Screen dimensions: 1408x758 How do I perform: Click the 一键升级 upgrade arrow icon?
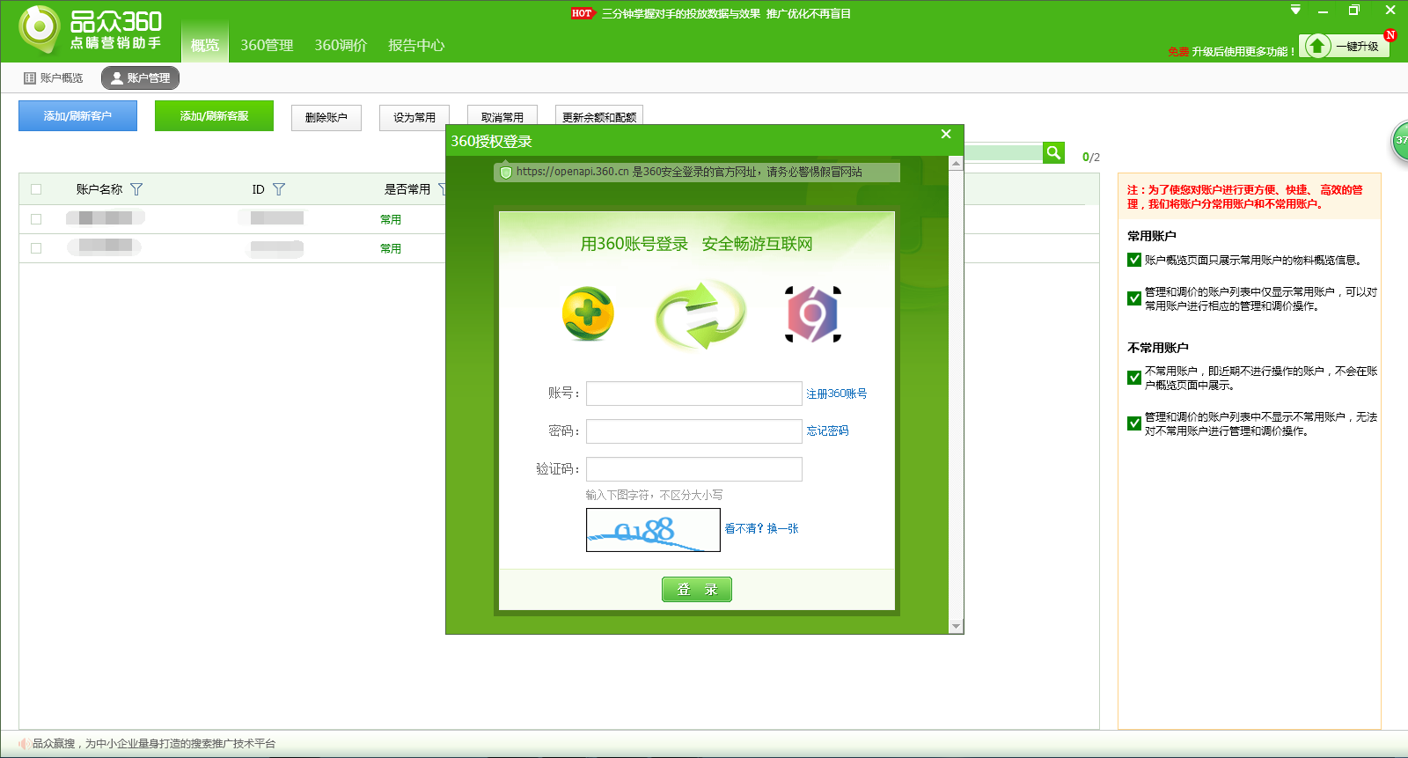coord(1316,46)
